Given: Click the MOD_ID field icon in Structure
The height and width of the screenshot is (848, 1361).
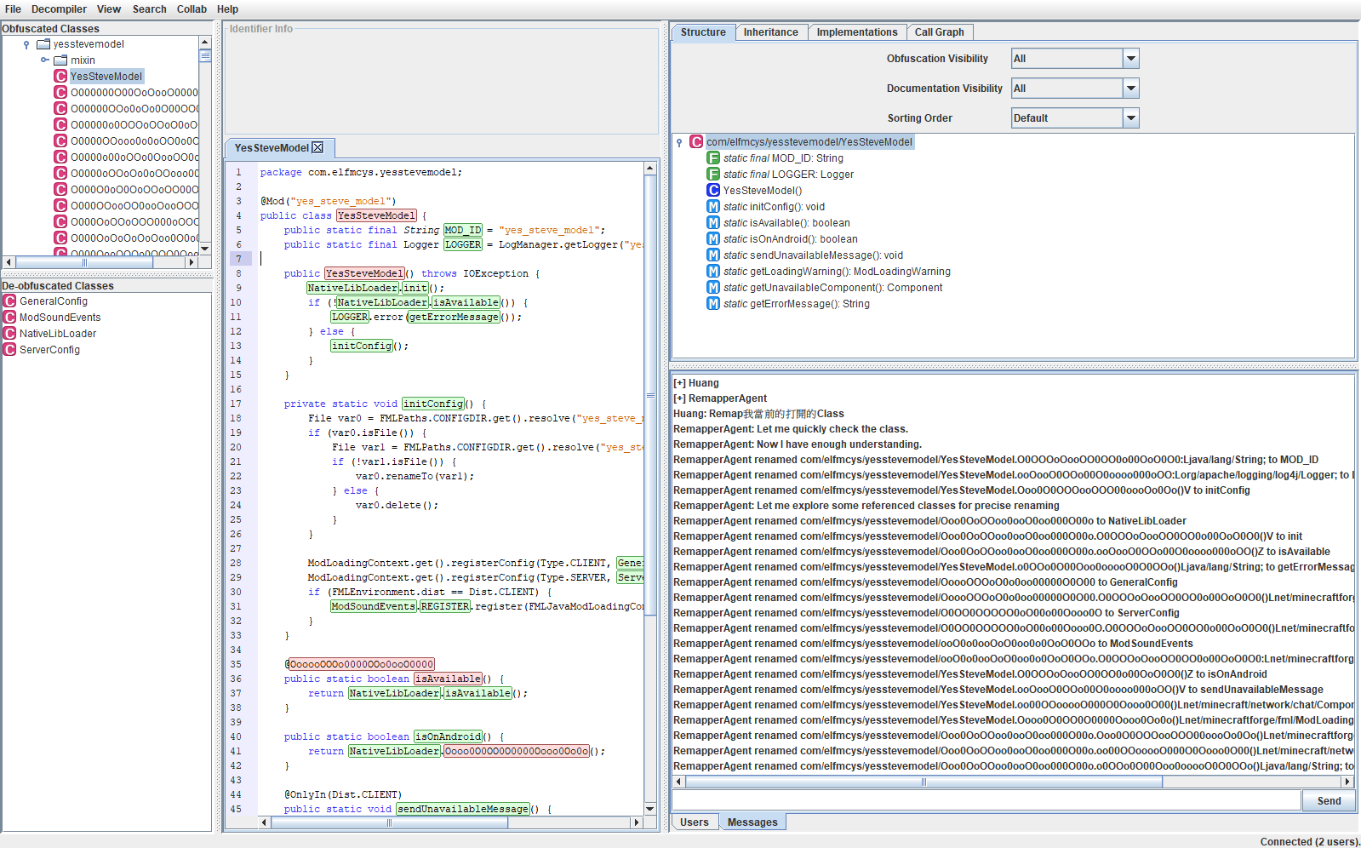Looking at the screenshot, I should (713, 158).
